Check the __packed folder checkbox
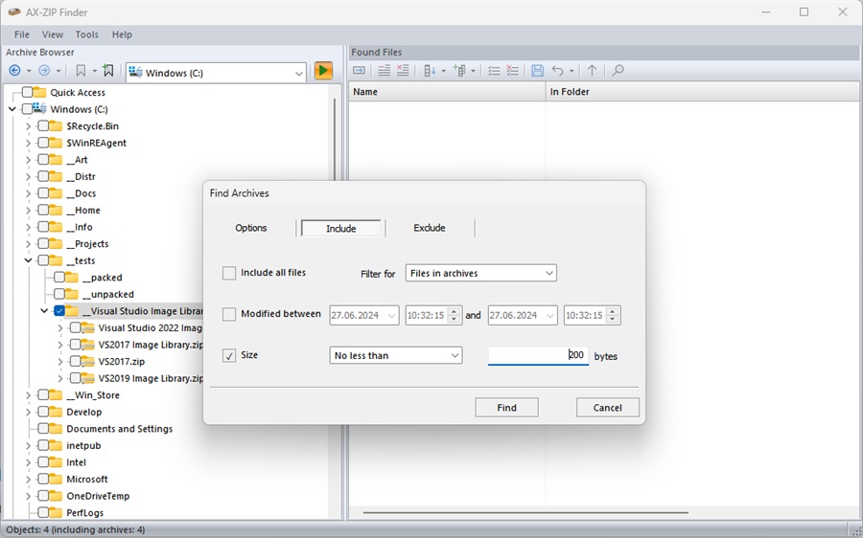 [x=59, y=277]
